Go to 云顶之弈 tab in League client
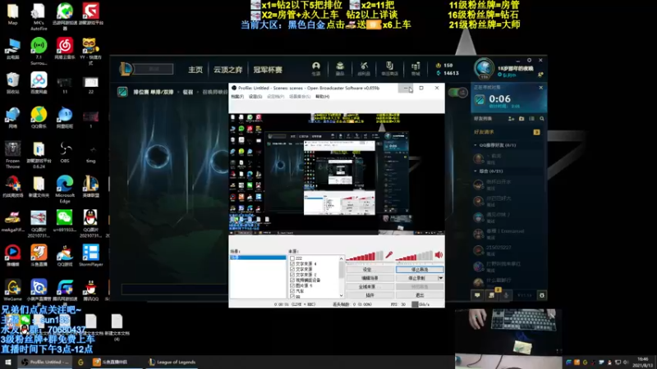The height and width of the screenshot is (369, 657). (x=228, y=70)
